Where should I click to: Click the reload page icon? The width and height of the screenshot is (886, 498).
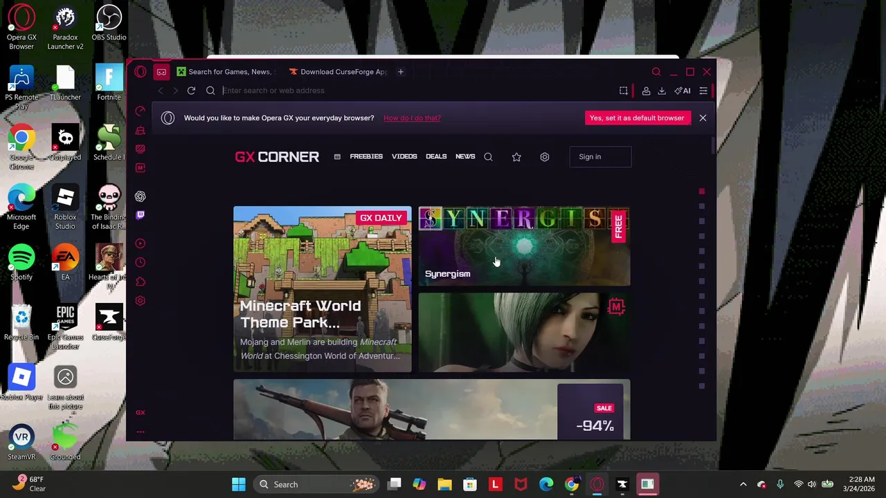coord(191,91)
